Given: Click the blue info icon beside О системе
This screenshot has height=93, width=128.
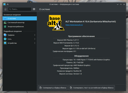Looking at the screenshot, I should tap(5, 18).
